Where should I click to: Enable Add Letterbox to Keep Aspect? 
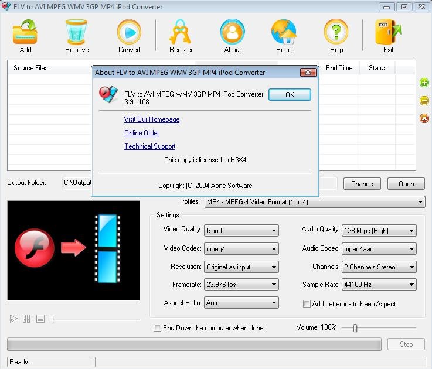click(x=307, y=304)
